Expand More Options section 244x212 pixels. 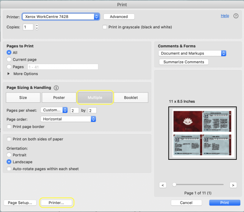point(9,74)
